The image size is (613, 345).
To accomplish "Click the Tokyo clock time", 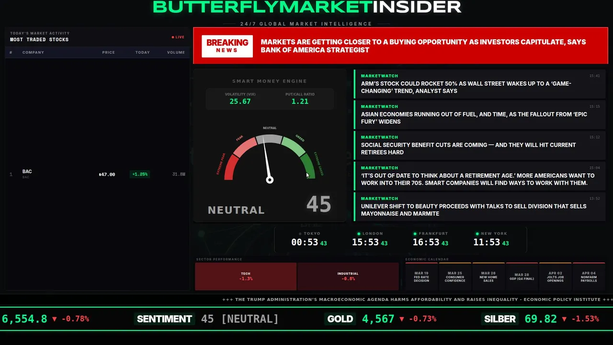I will (309, 242).
